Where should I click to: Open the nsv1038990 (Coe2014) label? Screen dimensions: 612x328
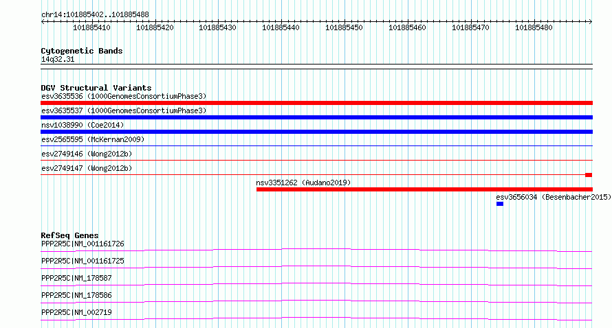[x=83, y=125]
